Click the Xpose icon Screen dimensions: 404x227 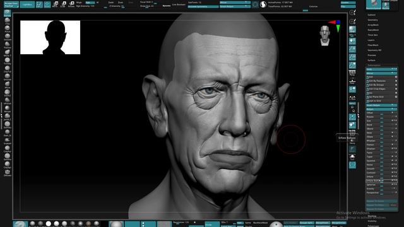pos(352,165)
